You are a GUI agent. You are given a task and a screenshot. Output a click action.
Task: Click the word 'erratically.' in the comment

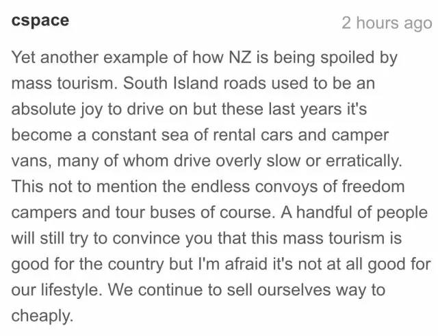tap(364, 161)
